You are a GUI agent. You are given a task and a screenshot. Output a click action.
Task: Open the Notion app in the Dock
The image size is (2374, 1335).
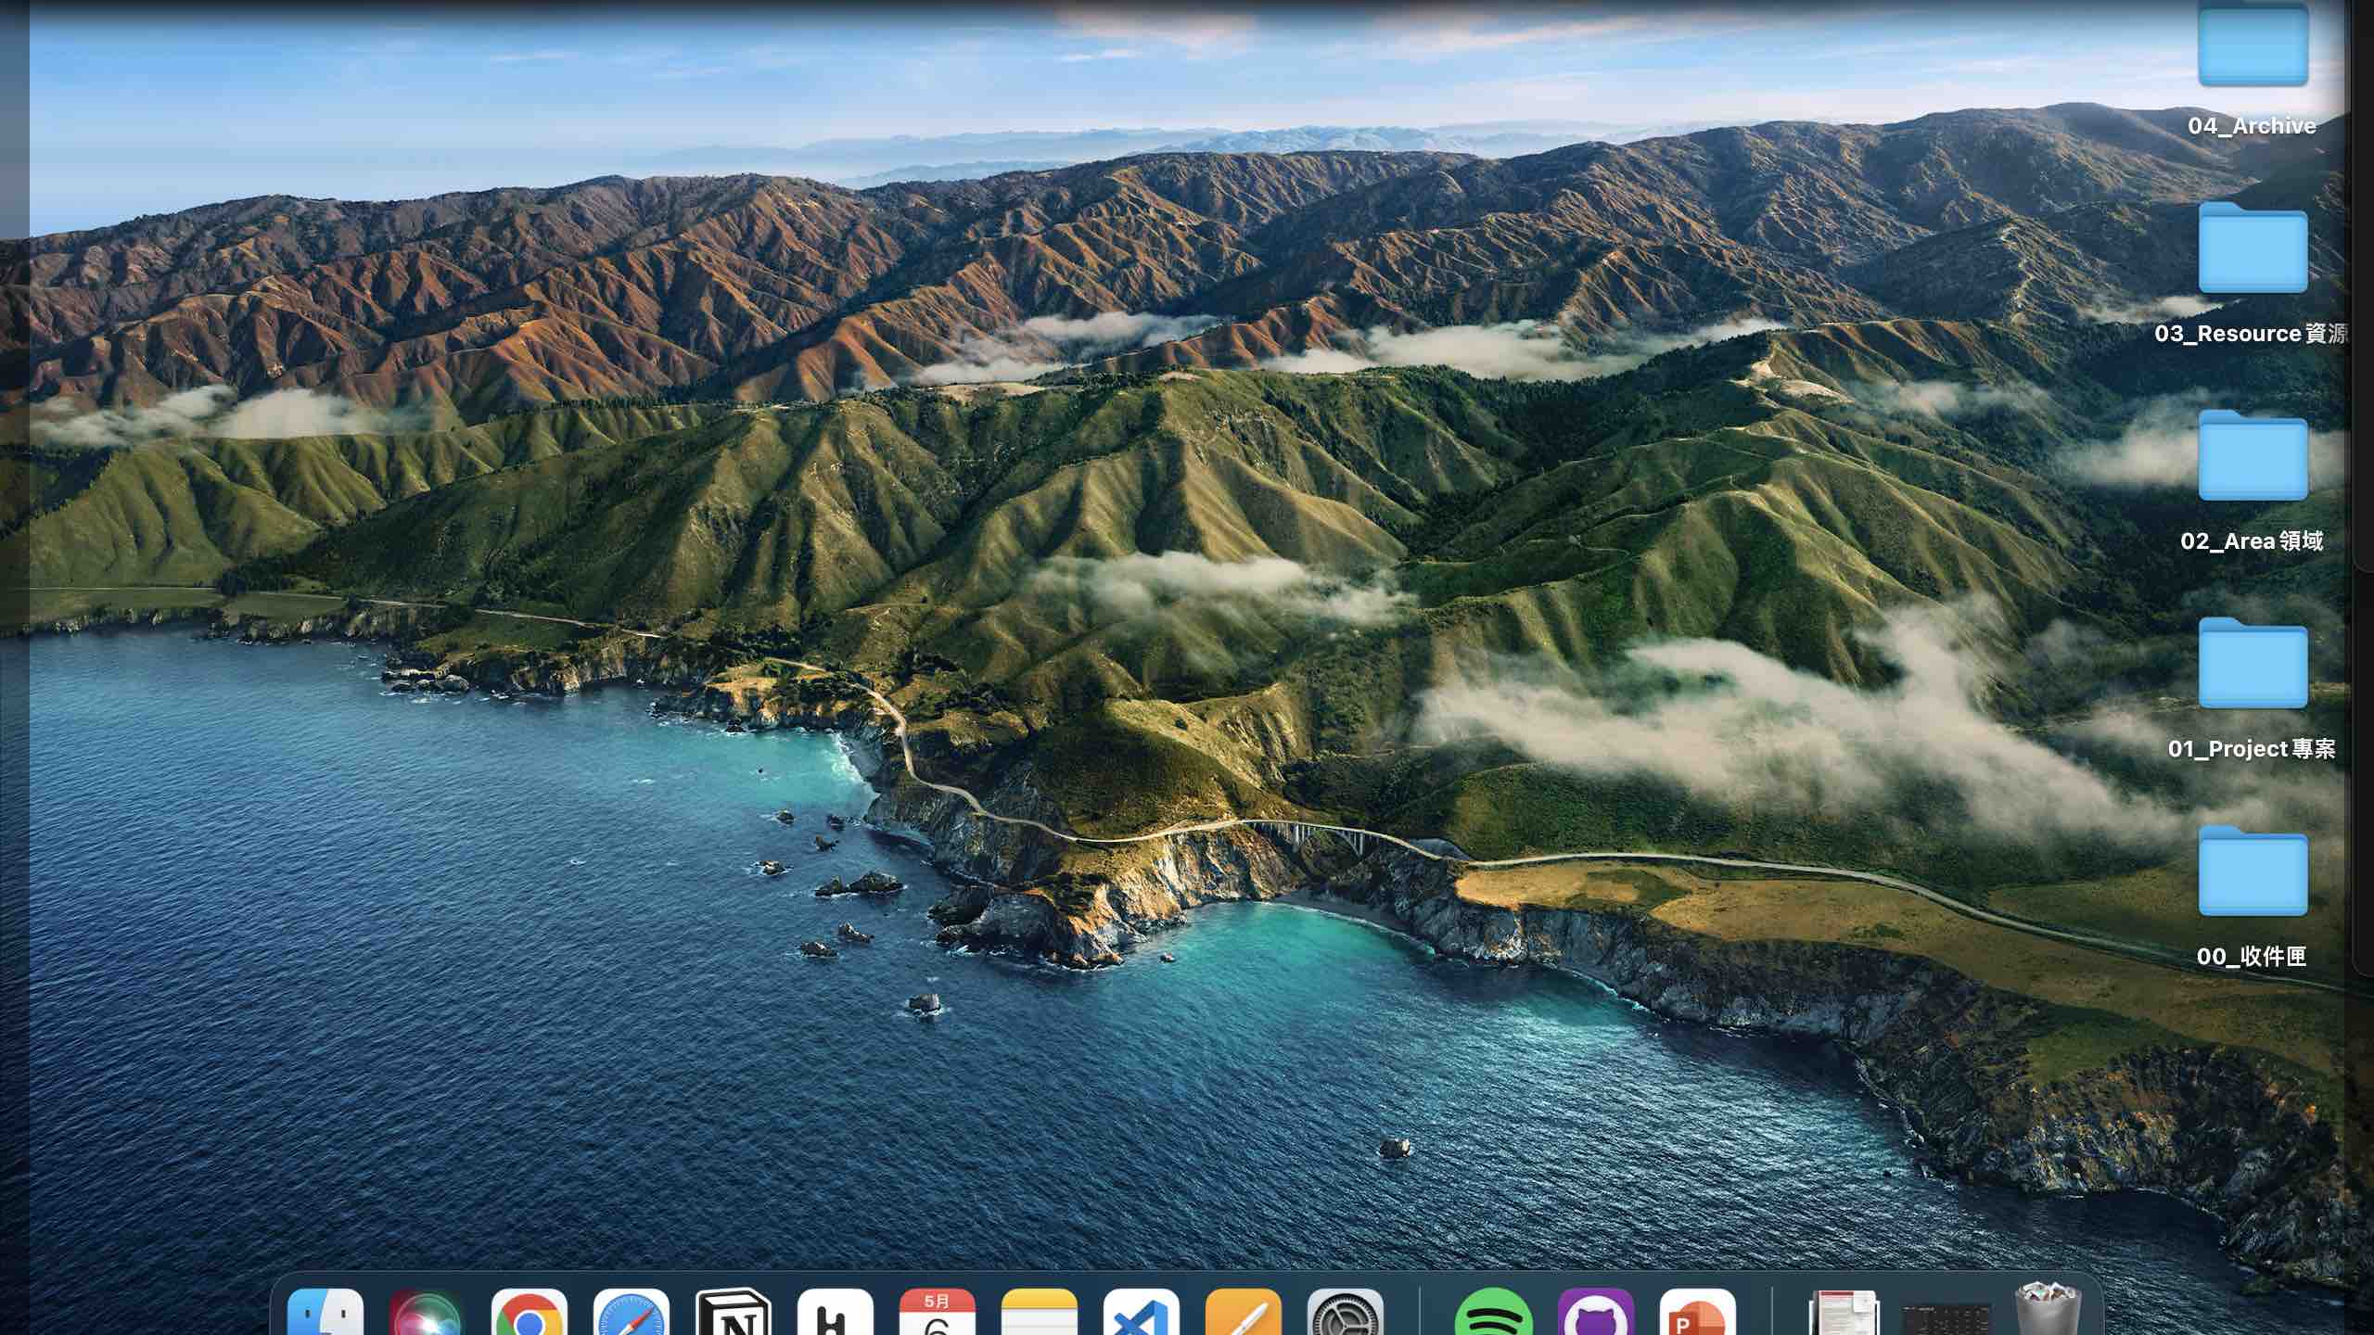[734, 1312]
